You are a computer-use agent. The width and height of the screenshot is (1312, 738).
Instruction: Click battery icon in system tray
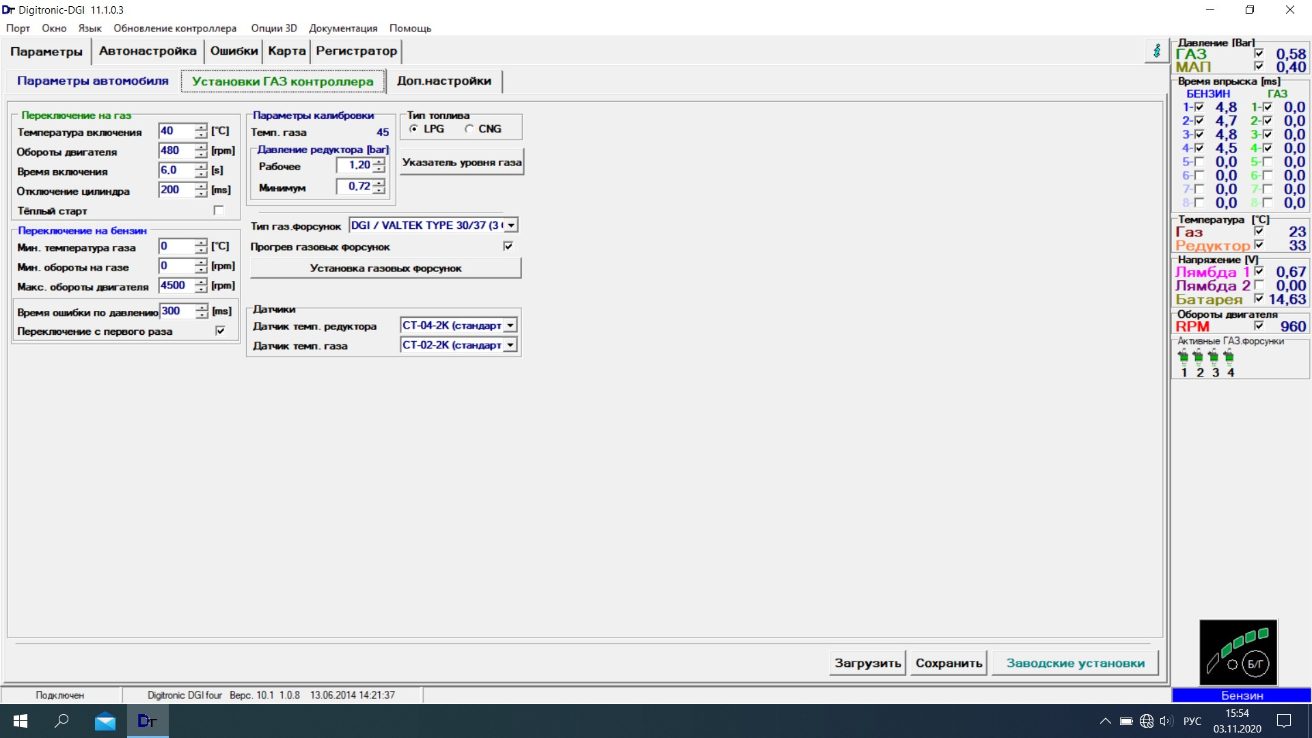[1126, 721]
